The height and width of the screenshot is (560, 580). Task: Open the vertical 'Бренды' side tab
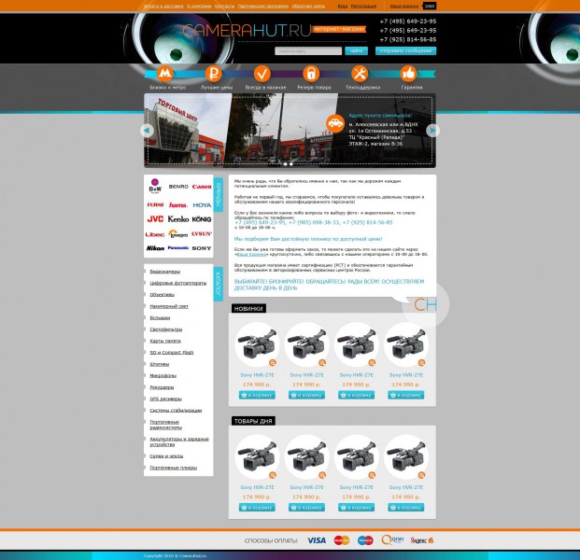219,195
